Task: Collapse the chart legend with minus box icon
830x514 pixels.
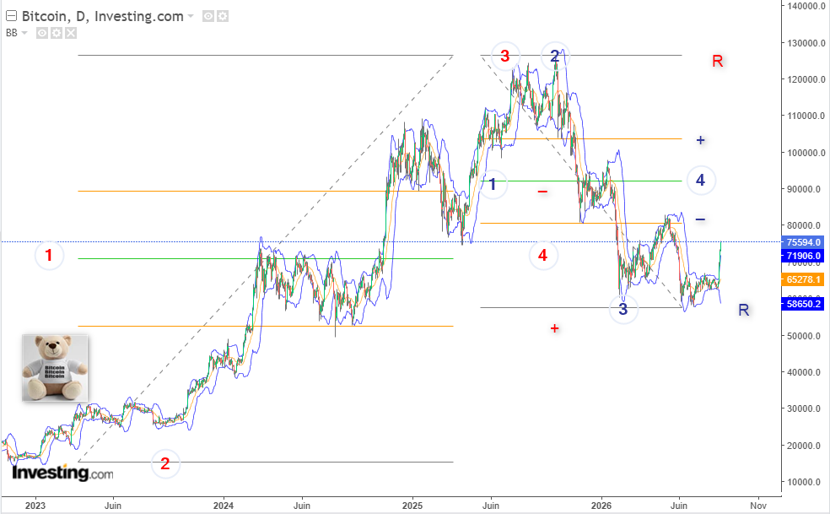Action: (x=11, y=16)
